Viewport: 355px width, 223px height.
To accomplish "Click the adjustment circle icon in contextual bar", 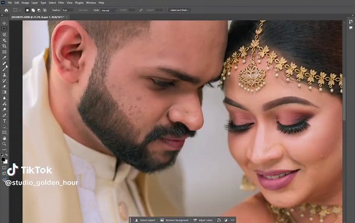I will [226, 220].
